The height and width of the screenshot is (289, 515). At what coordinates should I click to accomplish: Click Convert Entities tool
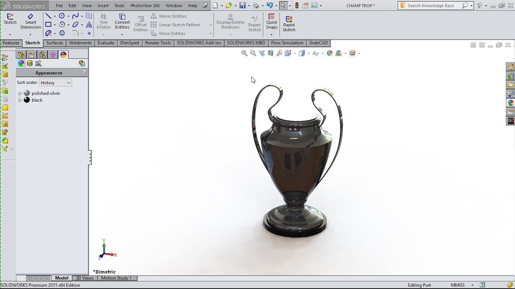tap(122, 22)
